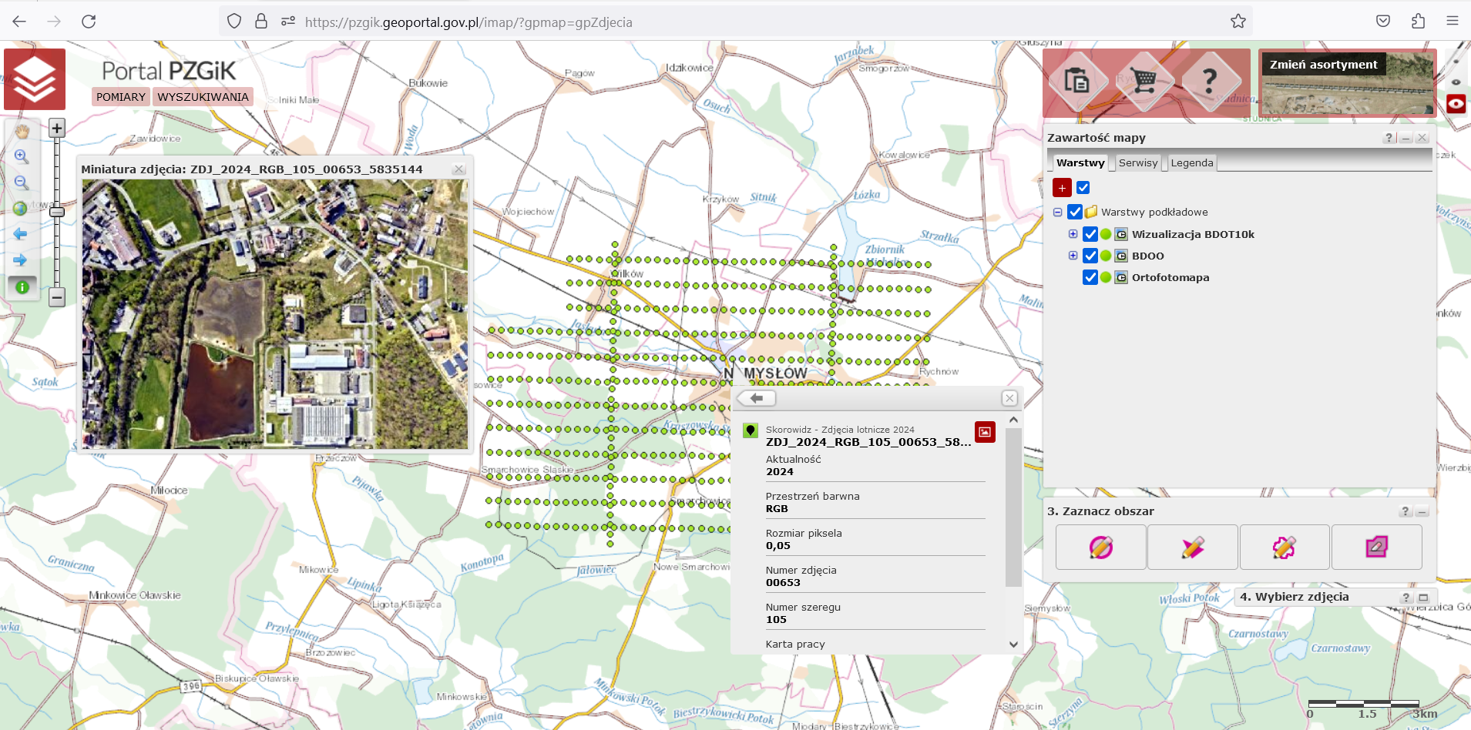Click the popup vertical scrollbar thumb
The width and height of the screenshot is (1471, 730).
[x=1013, y=508]
